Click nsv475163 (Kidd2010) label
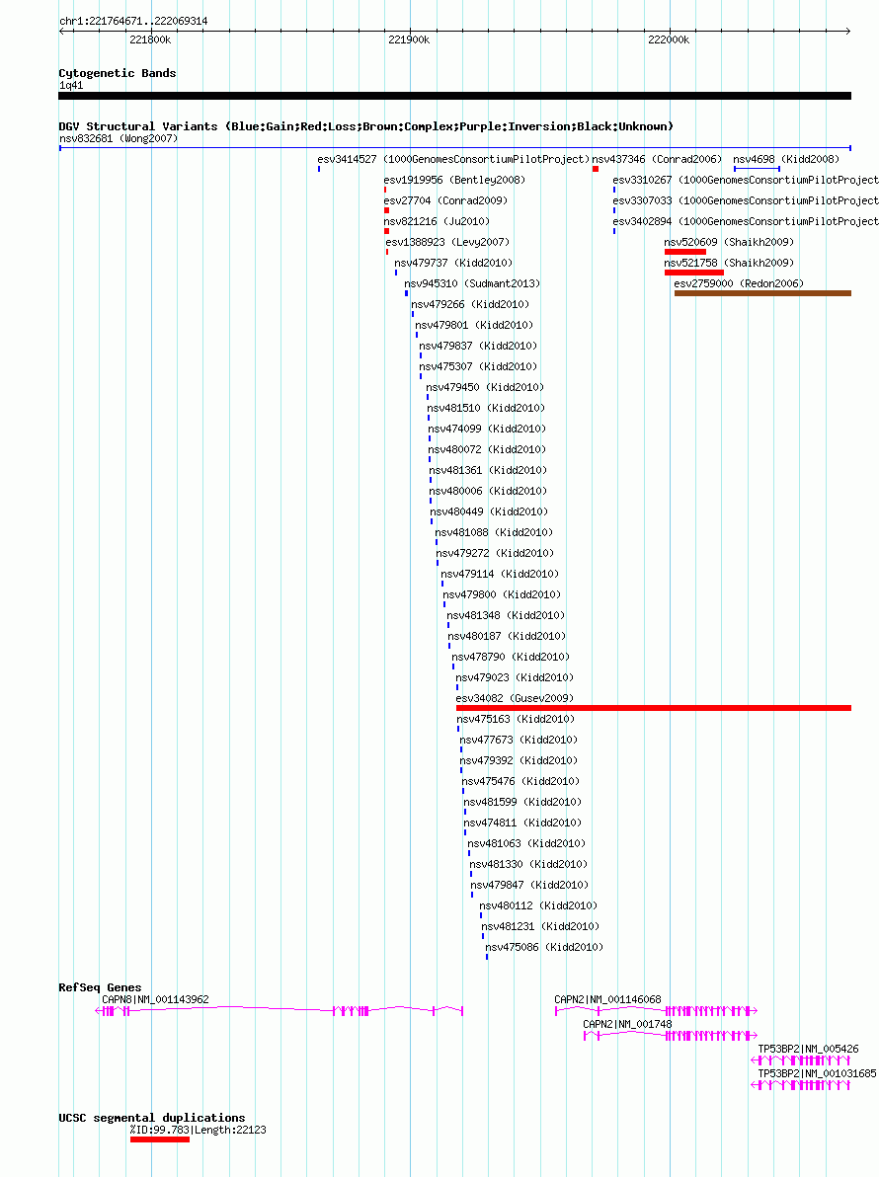The height and width of the screenshot is (1177, 879). point(516,720)
